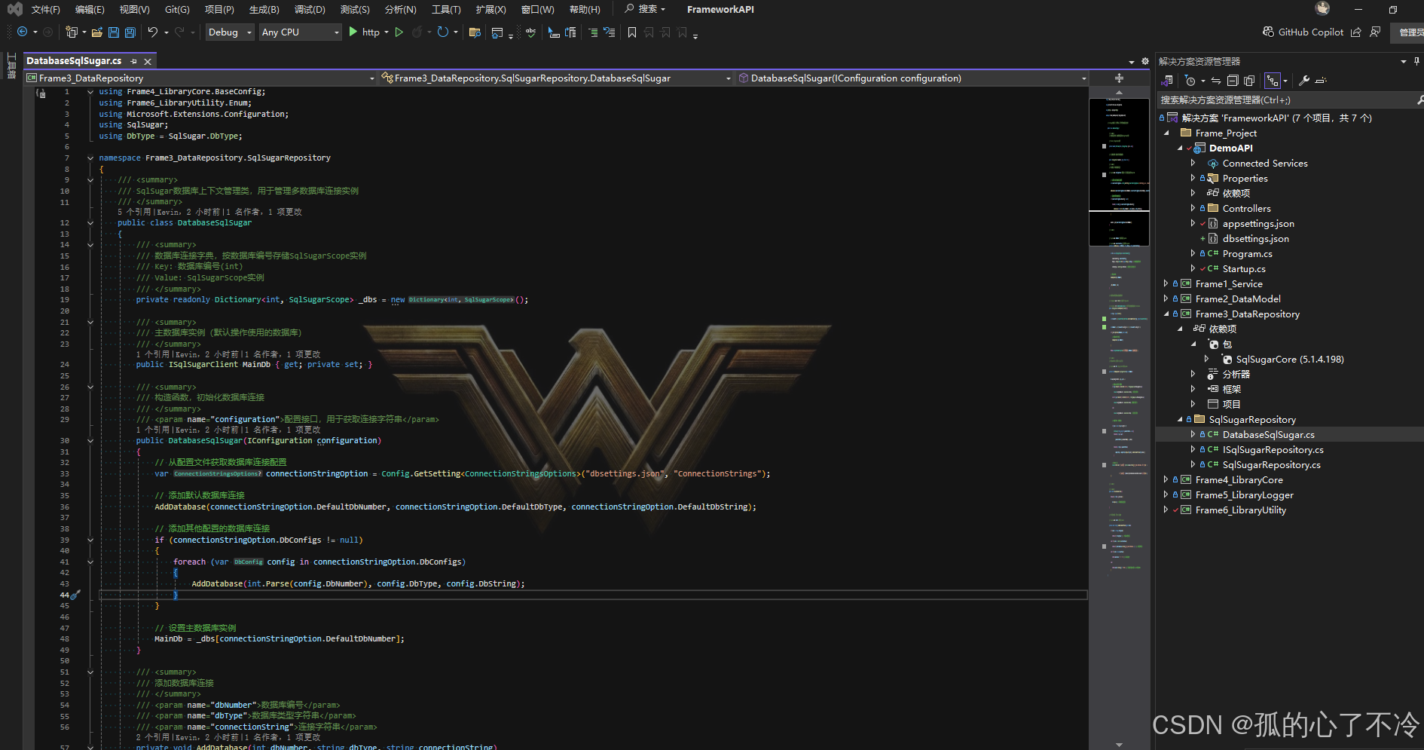The image size is (1424, 750).
Task: Toggle the highlighted nested view button in Solution Explorer
Action: pos(1273,81)
